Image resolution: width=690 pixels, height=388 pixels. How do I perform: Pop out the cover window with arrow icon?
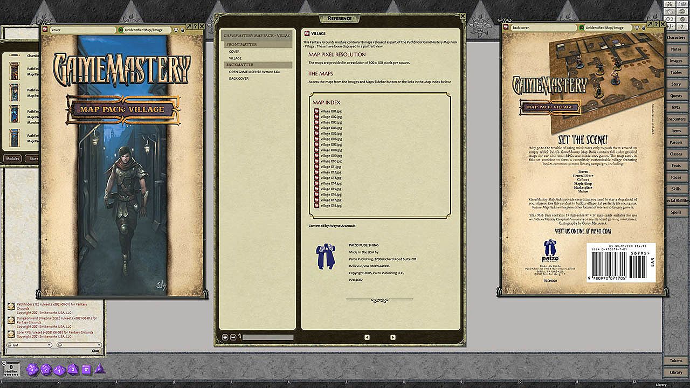point(189,26)
